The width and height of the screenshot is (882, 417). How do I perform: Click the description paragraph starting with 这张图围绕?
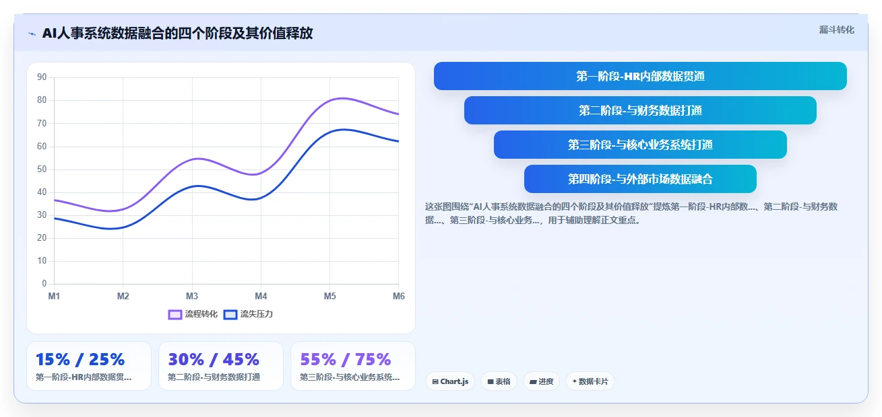click(631, 213)
